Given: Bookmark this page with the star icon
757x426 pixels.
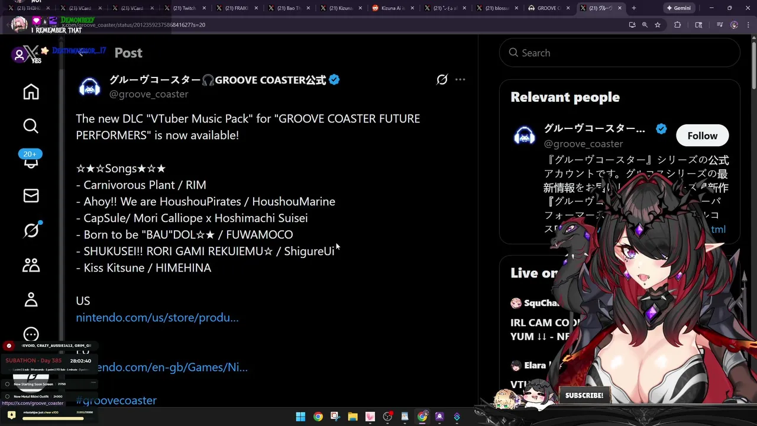Looking at the screenshot, I should (x=658, y=25).
